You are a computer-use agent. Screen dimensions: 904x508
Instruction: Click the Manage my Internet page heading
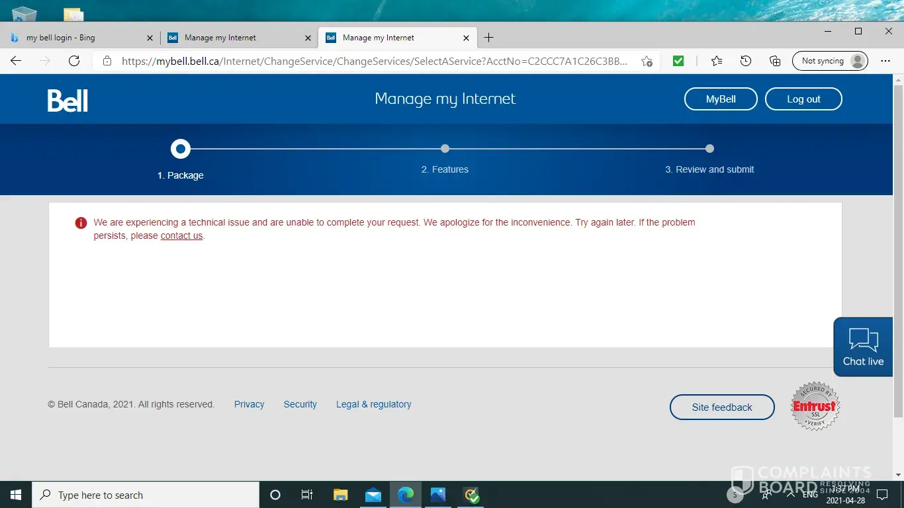pos(445,99)
